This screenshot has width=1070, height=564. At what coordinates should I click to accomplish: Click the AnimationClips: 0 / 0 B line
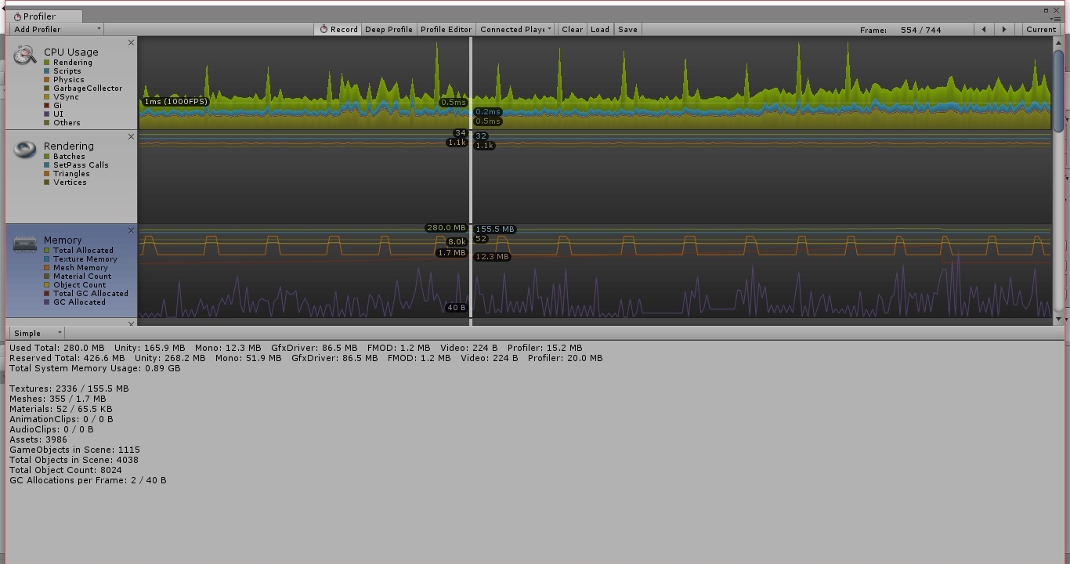61,419
